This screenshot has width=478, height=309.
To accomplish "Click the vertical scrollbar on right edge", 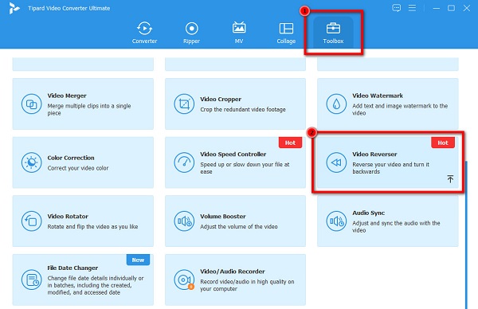I will pyautogui.click(x=466, y=235).
